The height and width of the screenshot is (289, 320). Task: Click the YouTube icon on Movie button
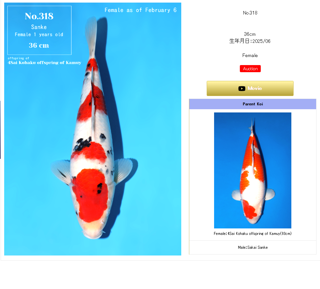(x=242, y=88)
